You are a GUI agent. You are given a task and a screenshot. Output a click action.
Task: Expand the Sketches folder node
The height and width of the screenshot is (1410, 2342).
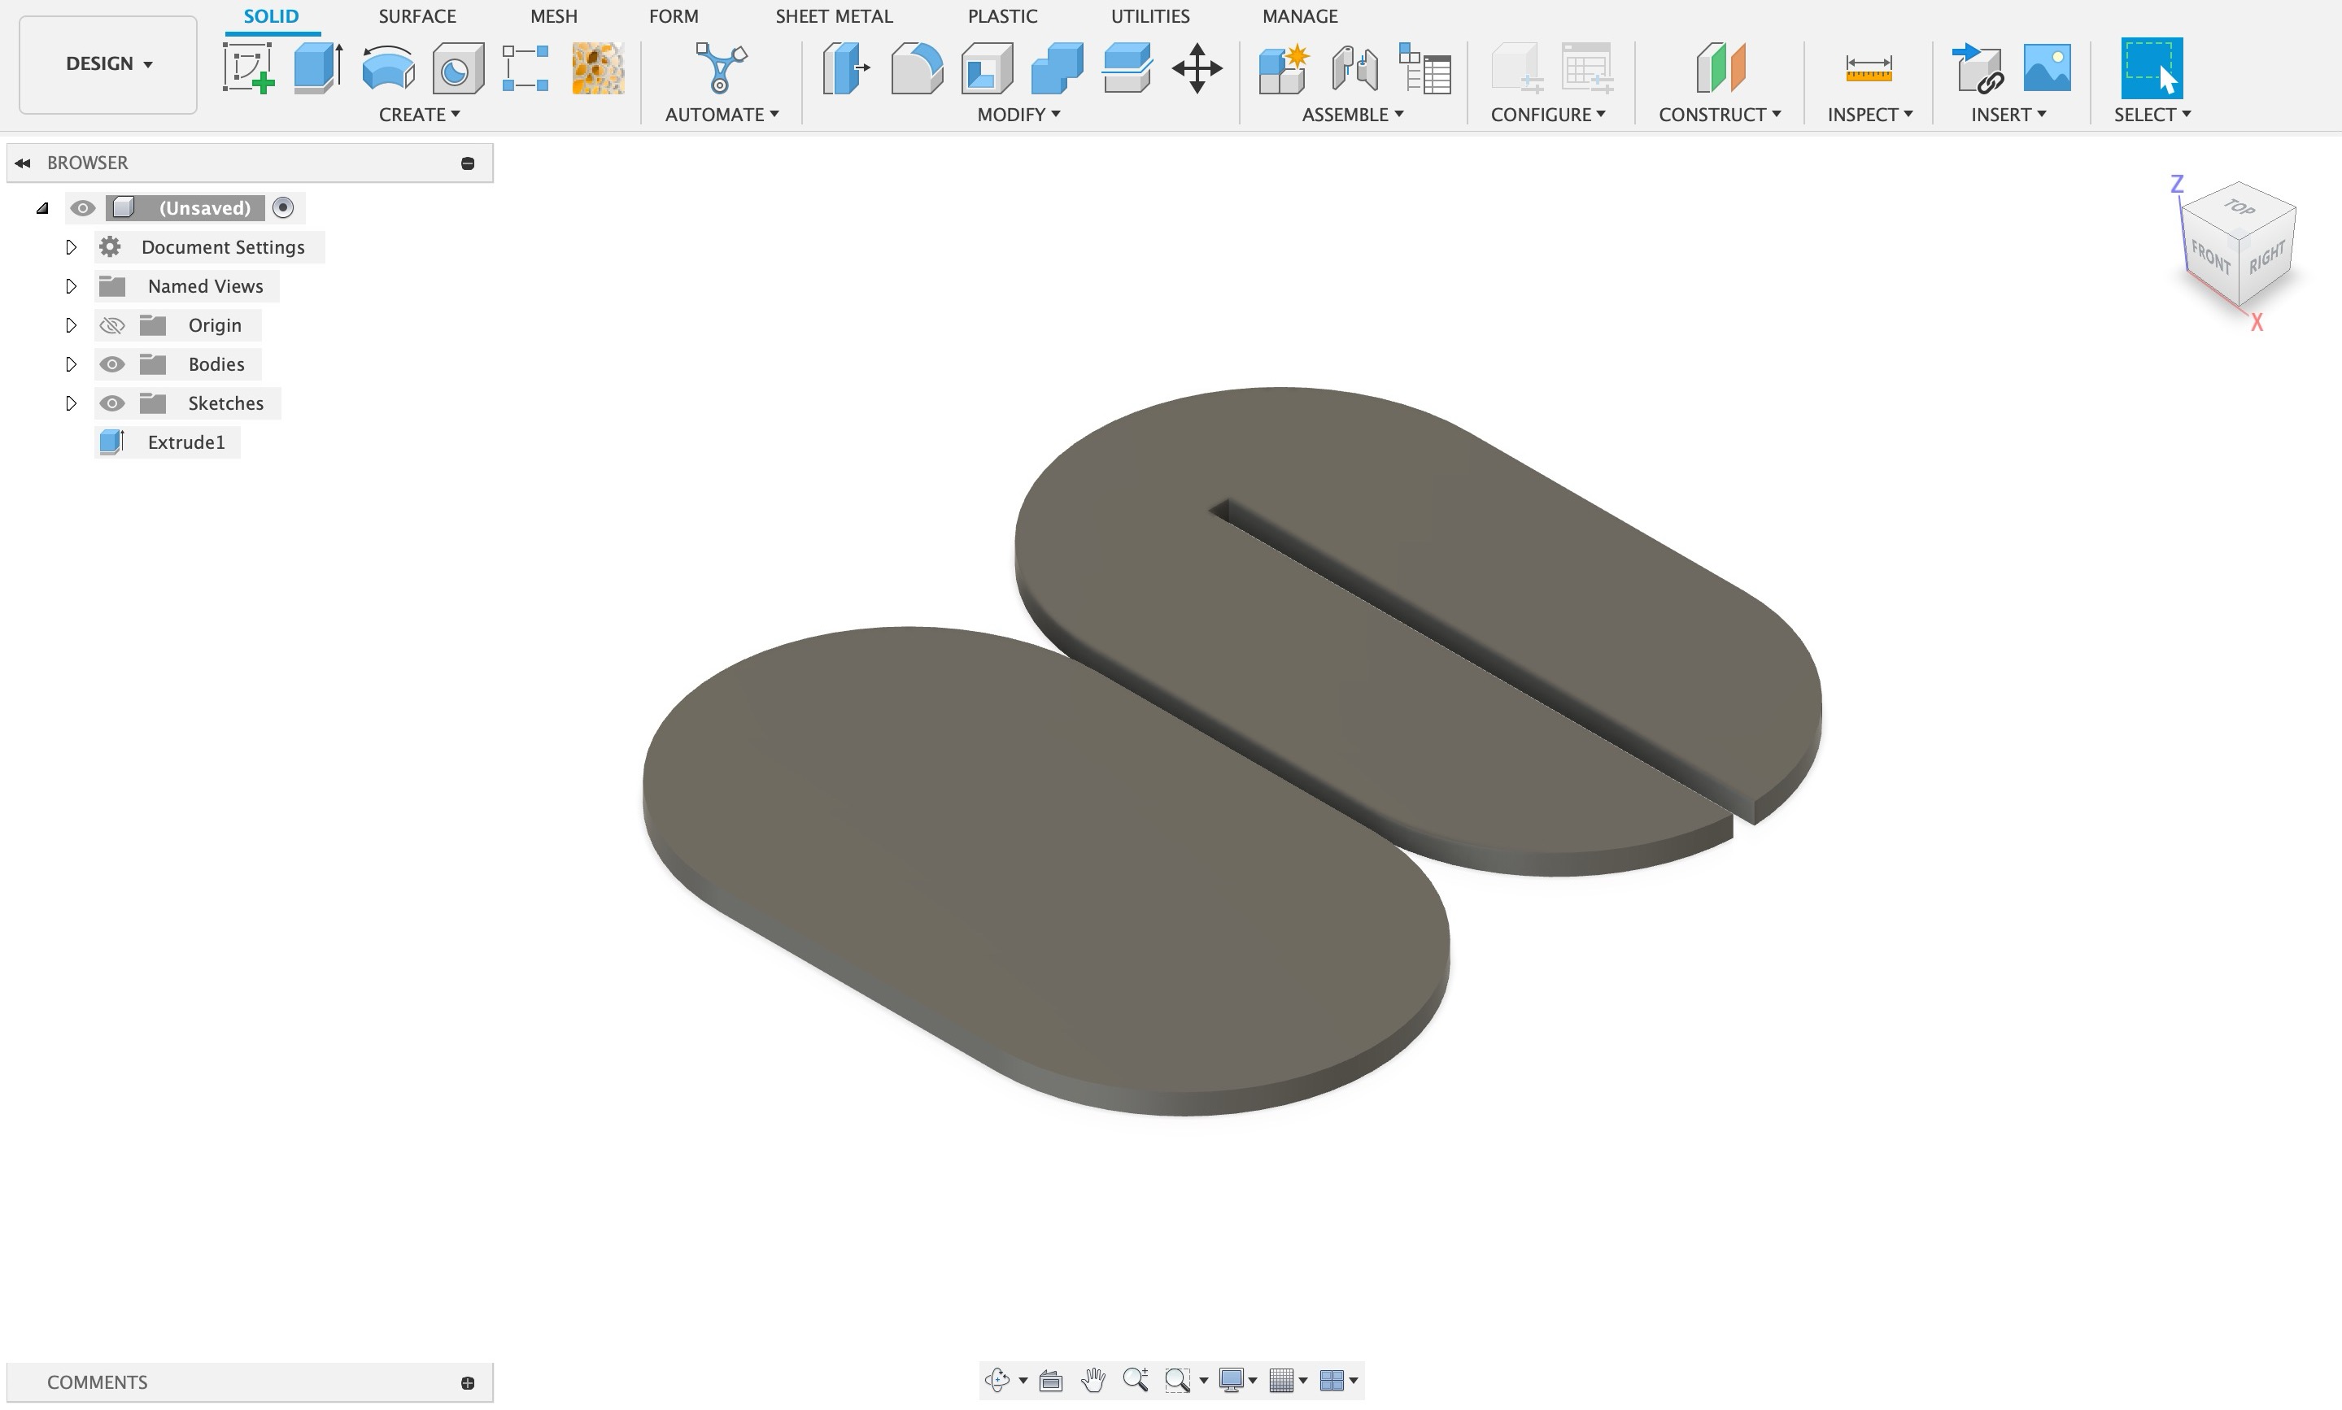point(70,404)
